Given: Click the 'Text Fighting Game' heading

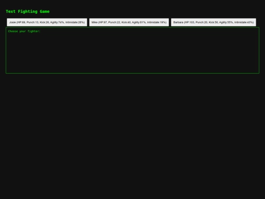Looking at the screenshot, I should click(27, 11).
